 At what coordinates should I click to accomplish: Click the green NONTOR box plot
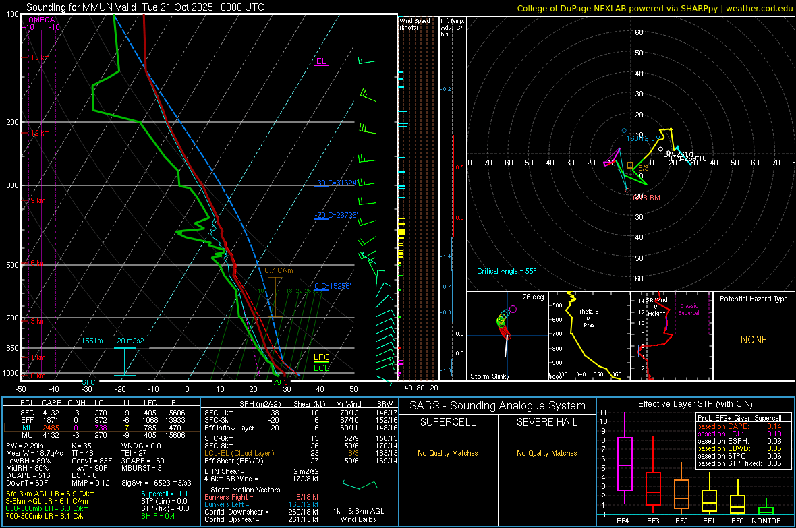click(766, 510)
